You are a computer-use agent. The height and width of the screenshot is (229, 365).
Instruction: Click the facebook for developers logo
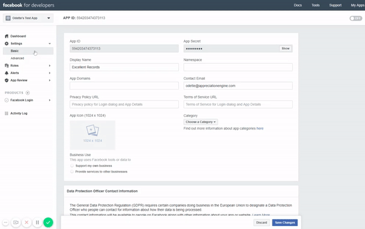click(29, 5)
